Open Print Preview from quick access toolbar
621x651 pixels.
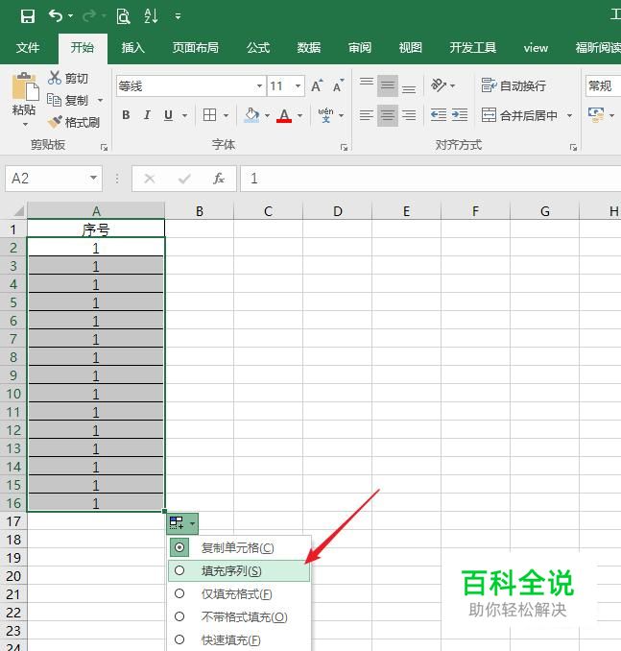(123, 16)
